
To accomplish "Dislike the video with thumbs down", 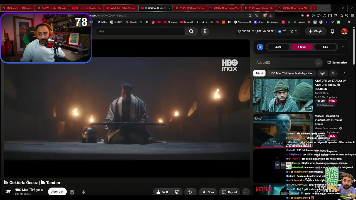I will point(177,192).
